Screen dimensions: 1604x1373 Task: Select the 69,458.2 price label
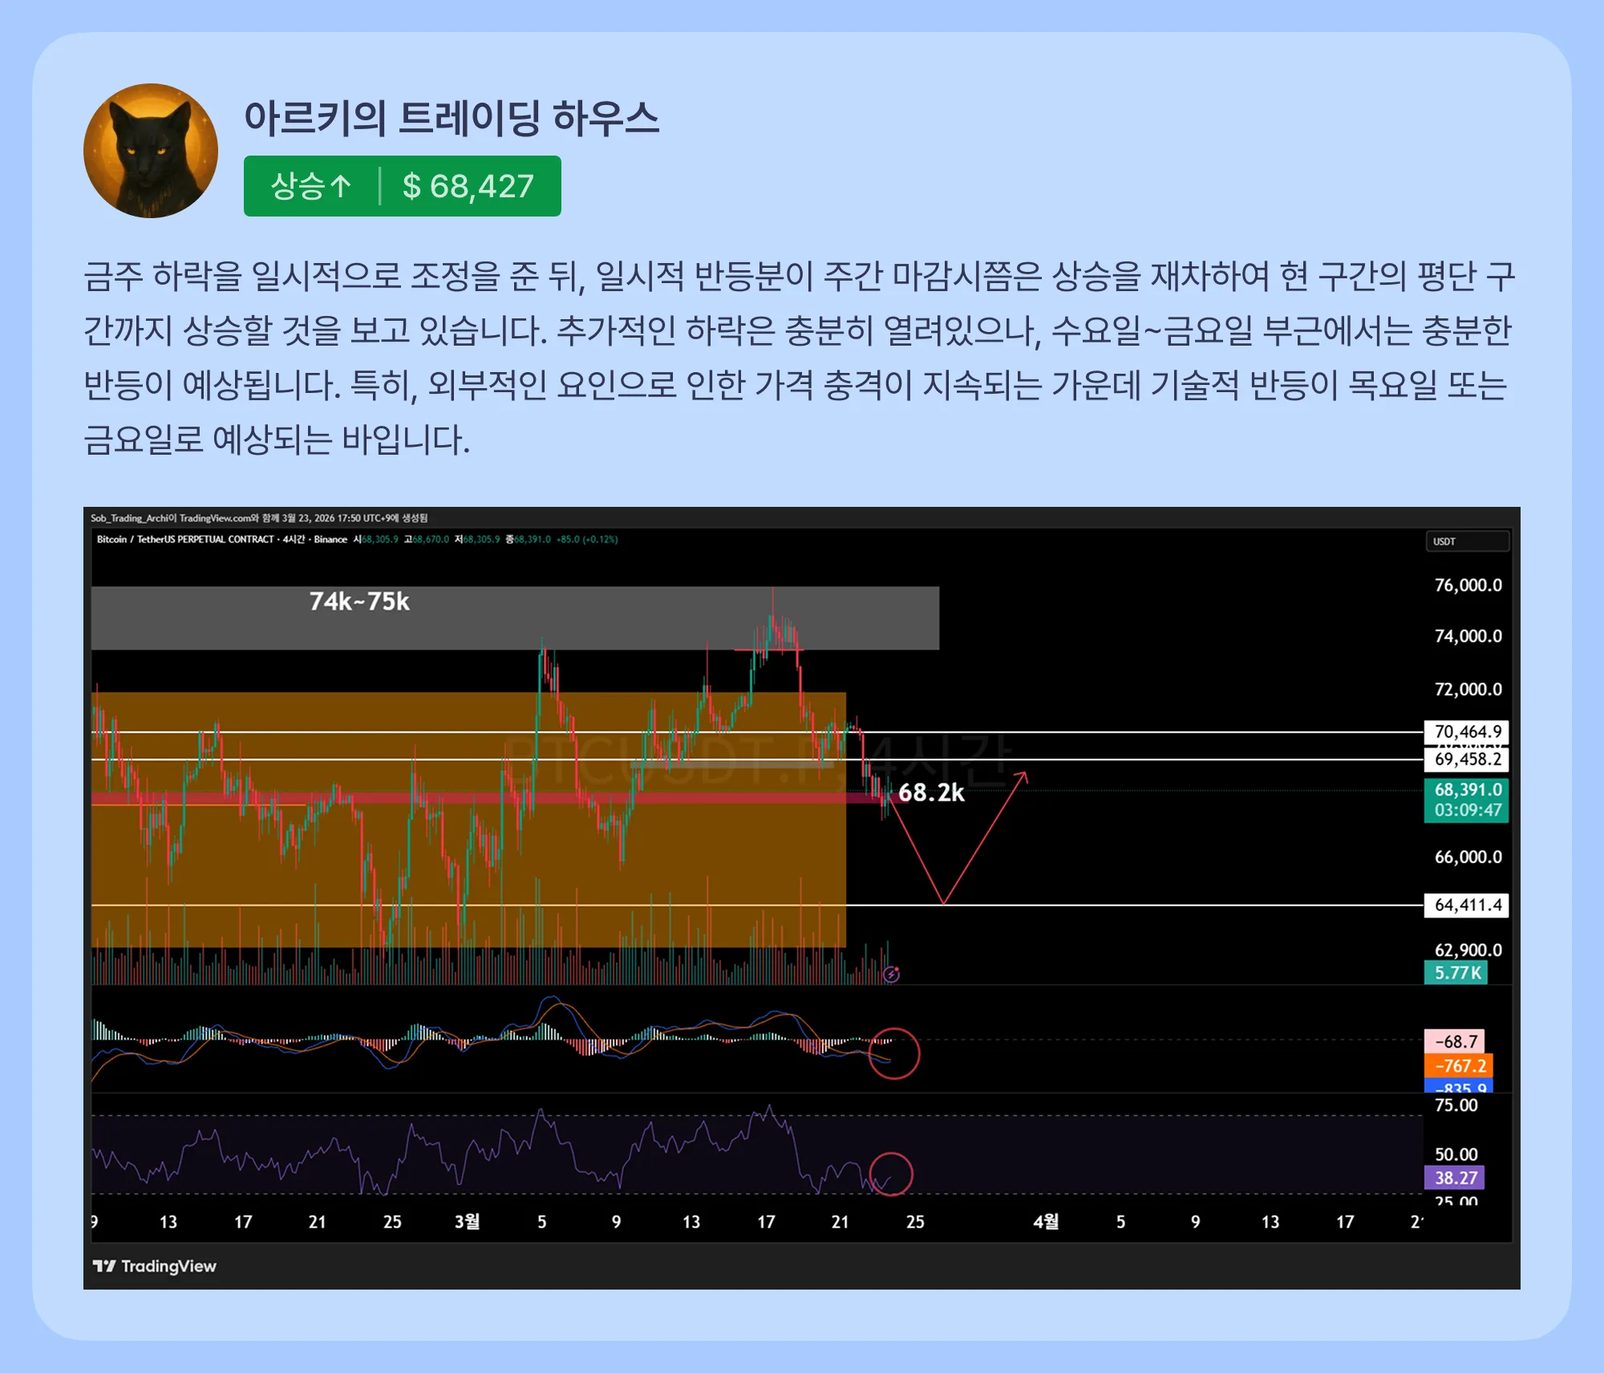1467,759
